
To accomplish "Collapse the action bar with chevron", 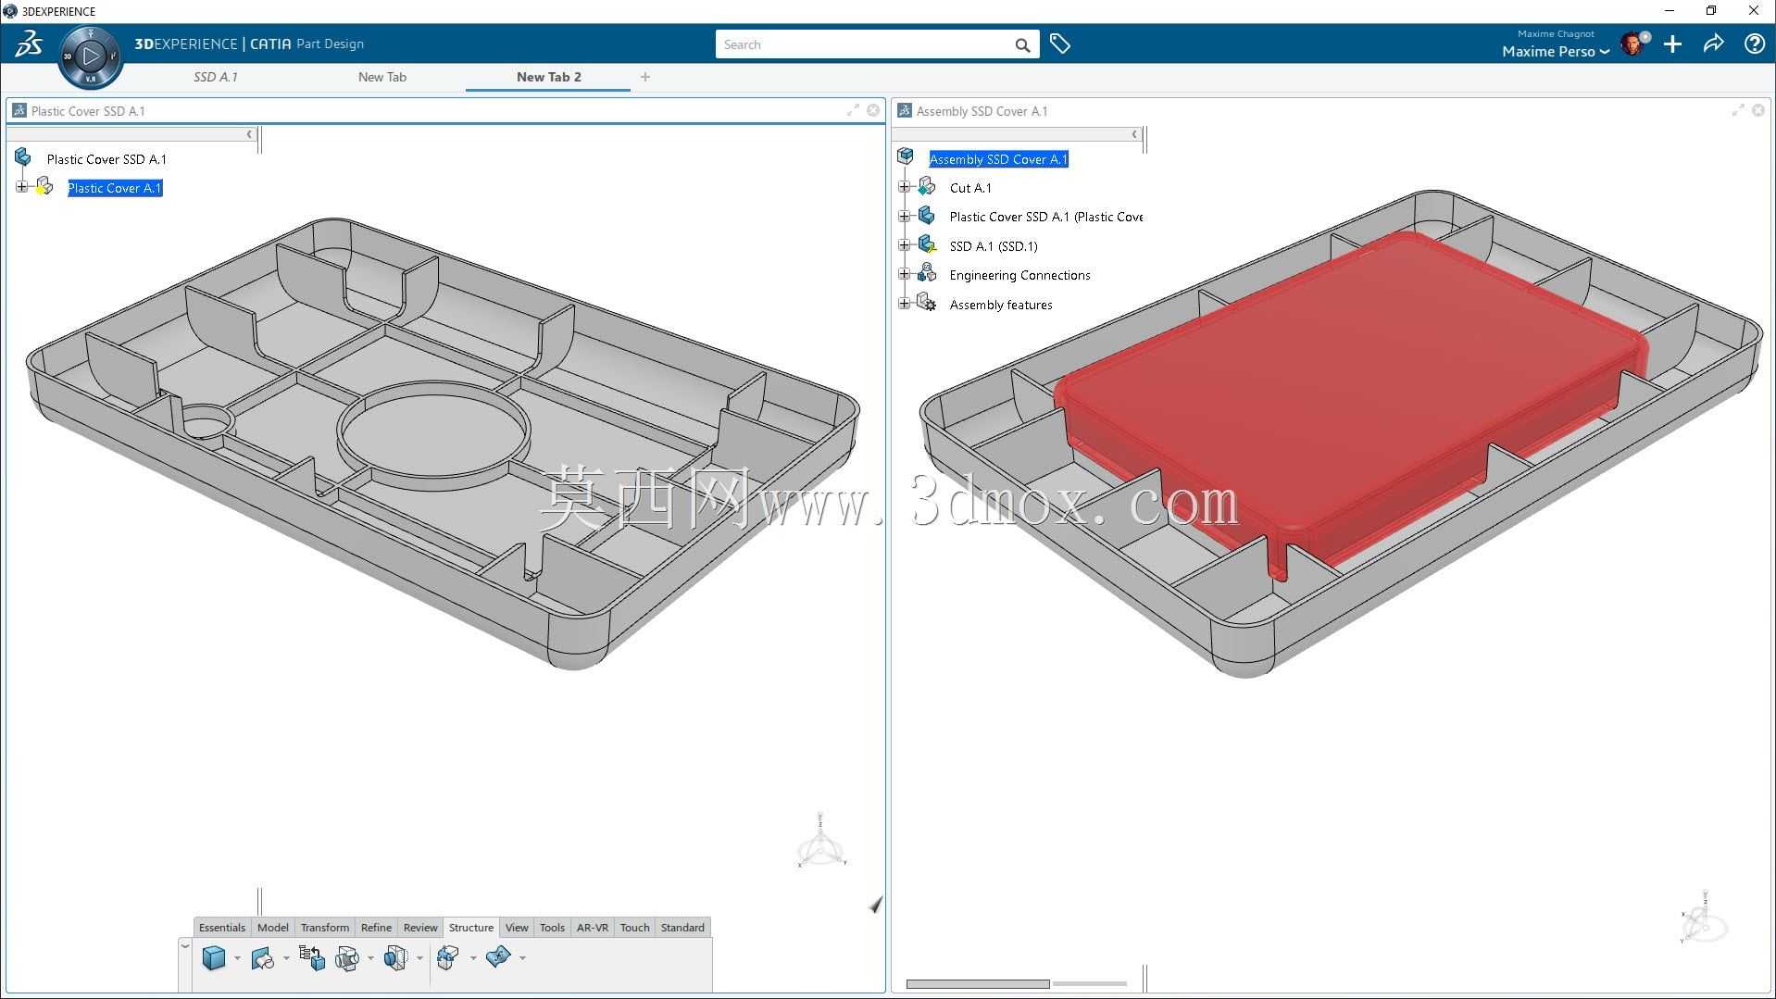I will point(185,946).
